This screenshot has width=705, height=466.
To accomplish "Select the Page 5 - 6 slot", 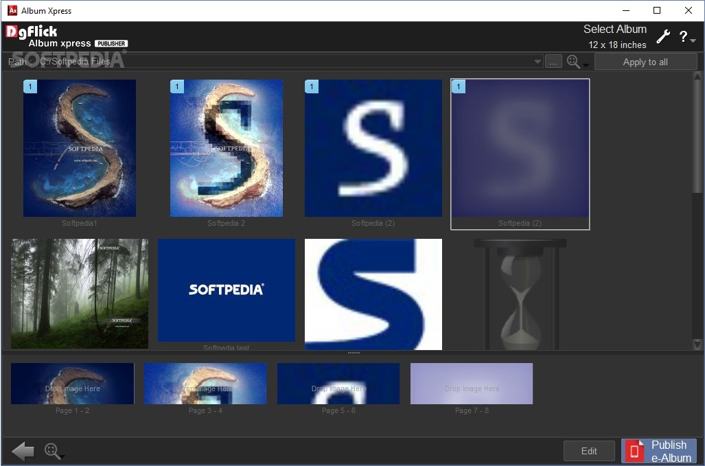I will tap(338, 384).
